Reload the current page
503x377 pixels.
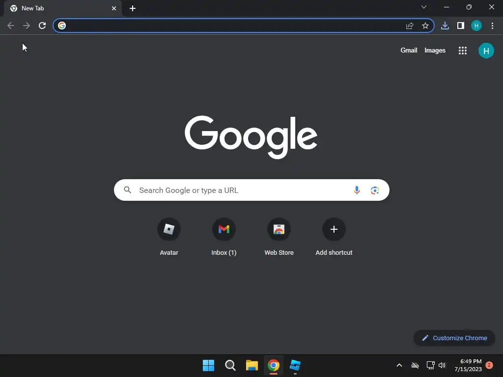click(42, 26)
